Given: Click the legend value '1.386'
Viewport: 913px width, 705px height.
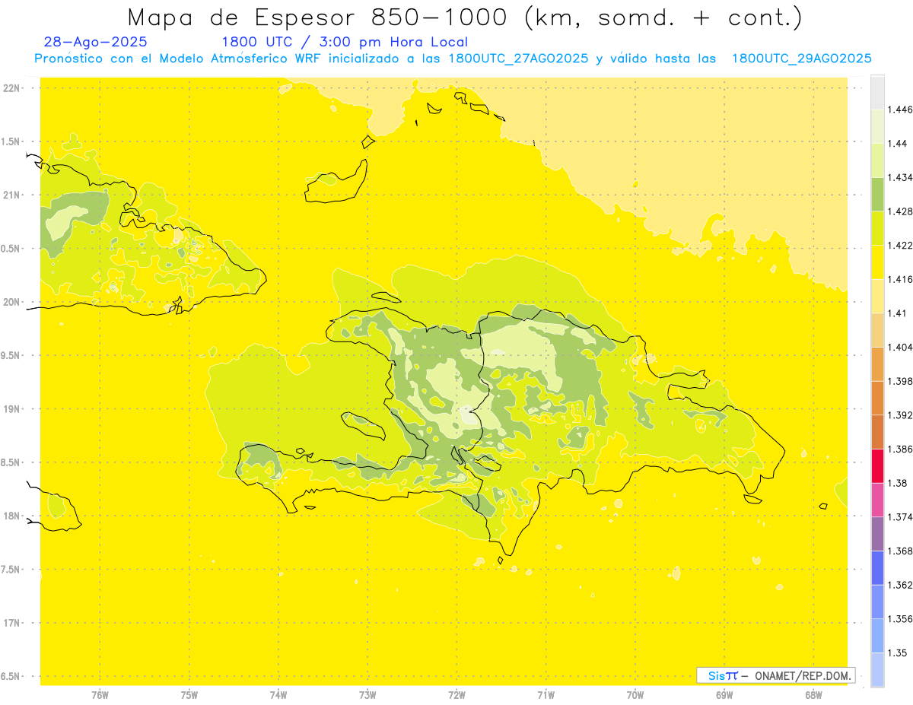Looking at the screenshot, I should point(899,449).
